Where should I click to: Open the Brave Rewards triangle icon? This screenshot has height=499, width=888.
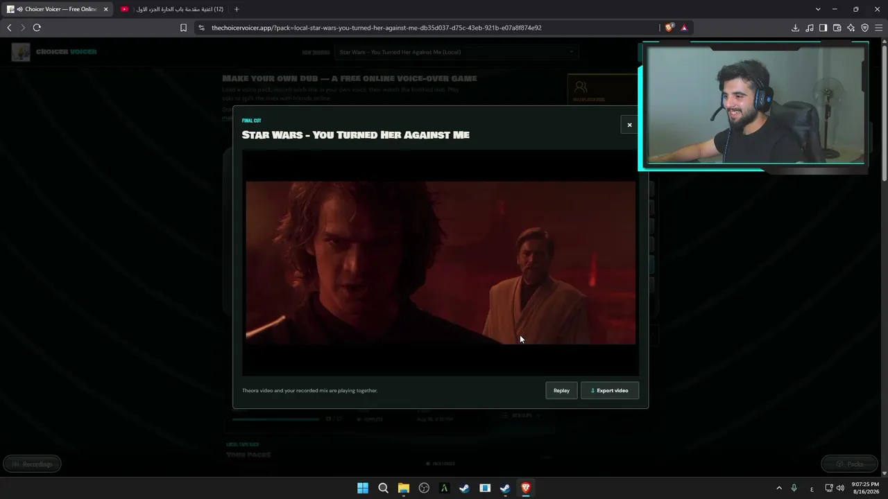(x=684, y=28)
